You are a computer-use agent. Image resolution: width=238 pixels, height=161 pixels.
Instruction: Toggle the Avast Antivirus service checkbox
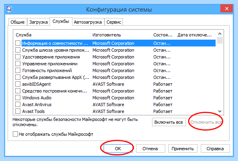[18, 105]
